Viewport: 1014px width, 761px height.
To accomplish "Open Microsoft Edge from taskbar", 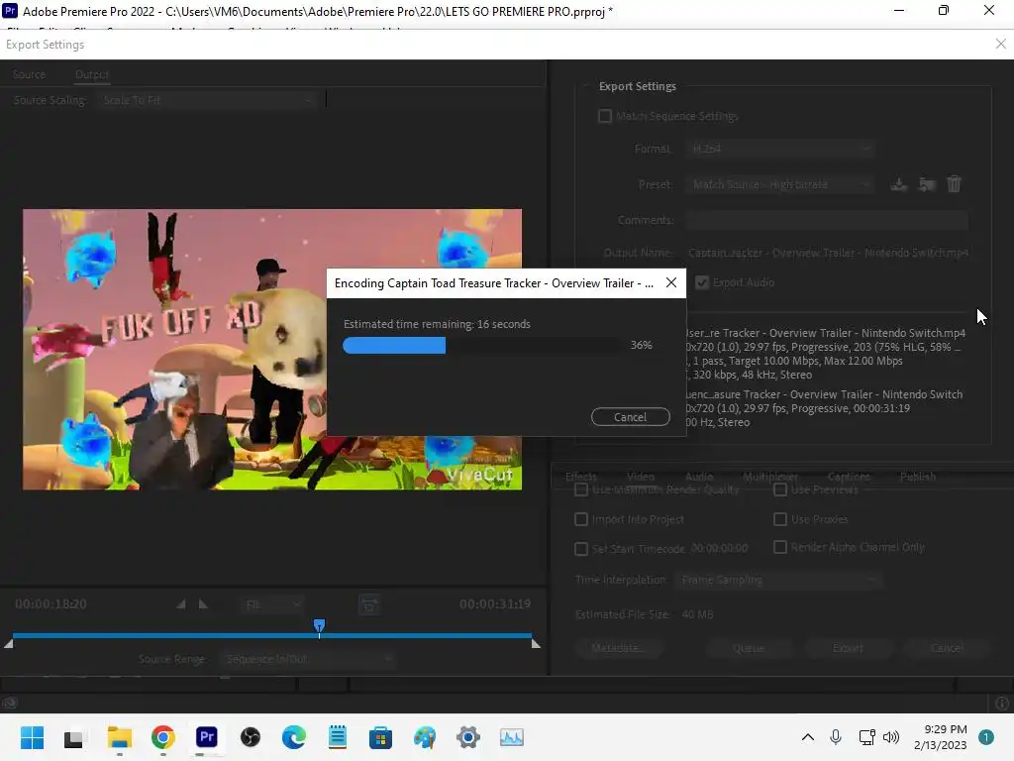I will pos(293,737).
